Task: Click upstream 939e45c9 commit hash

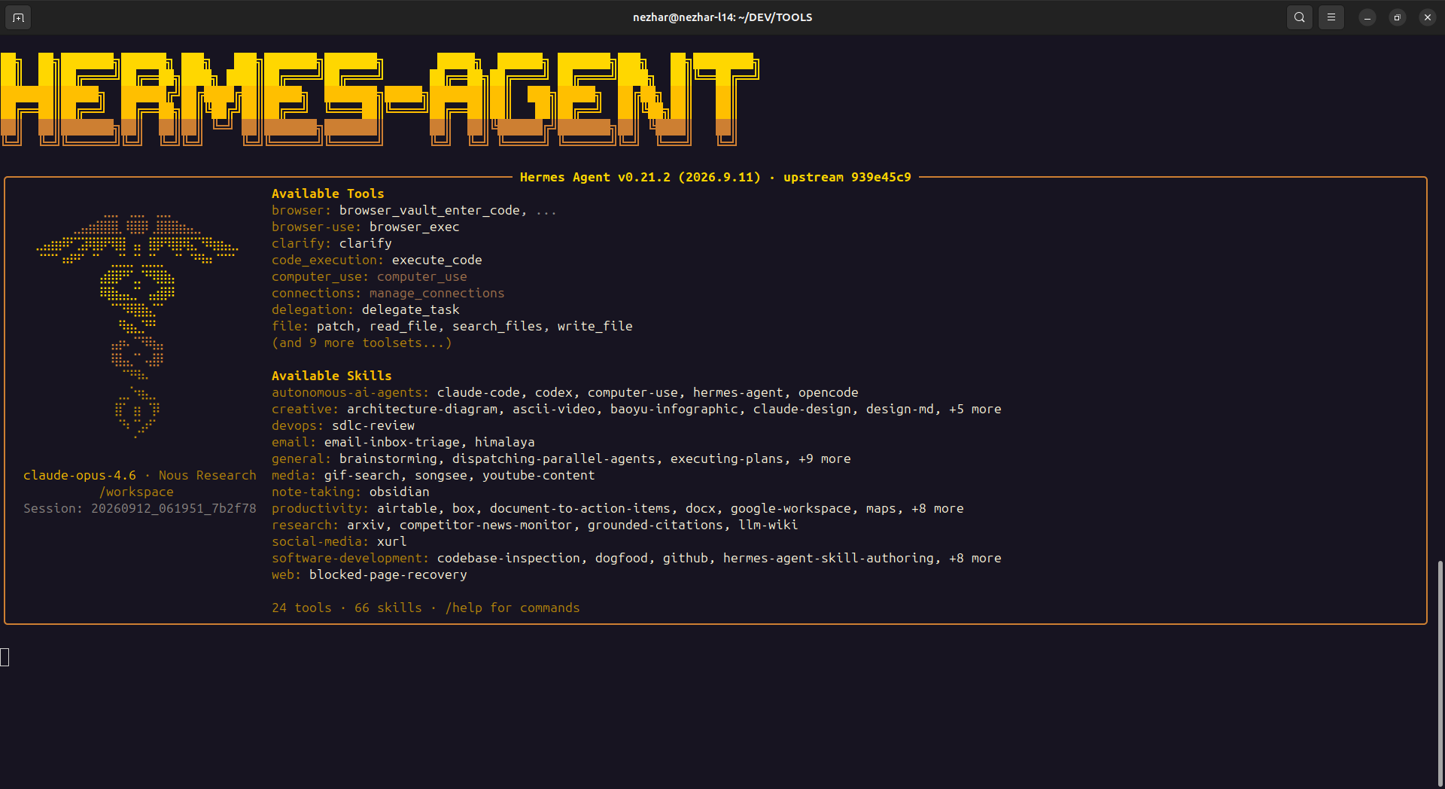Action: [x=847, y=177]
